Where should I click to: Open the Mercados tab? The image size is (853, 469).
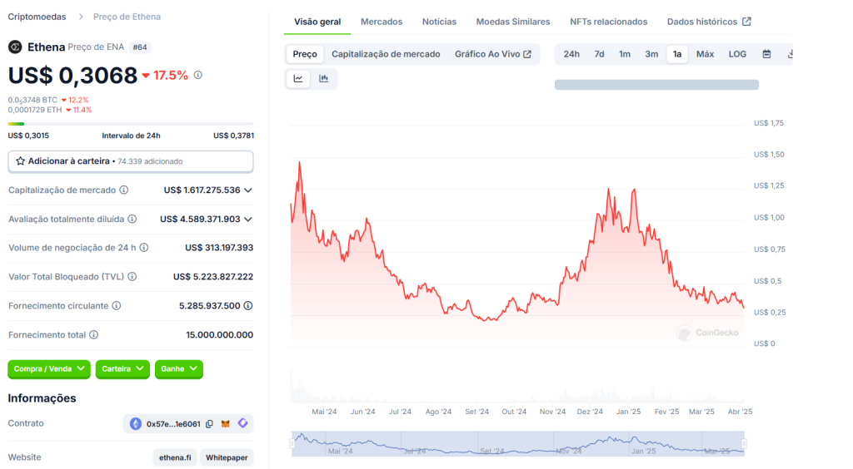(x=382, y=22)
